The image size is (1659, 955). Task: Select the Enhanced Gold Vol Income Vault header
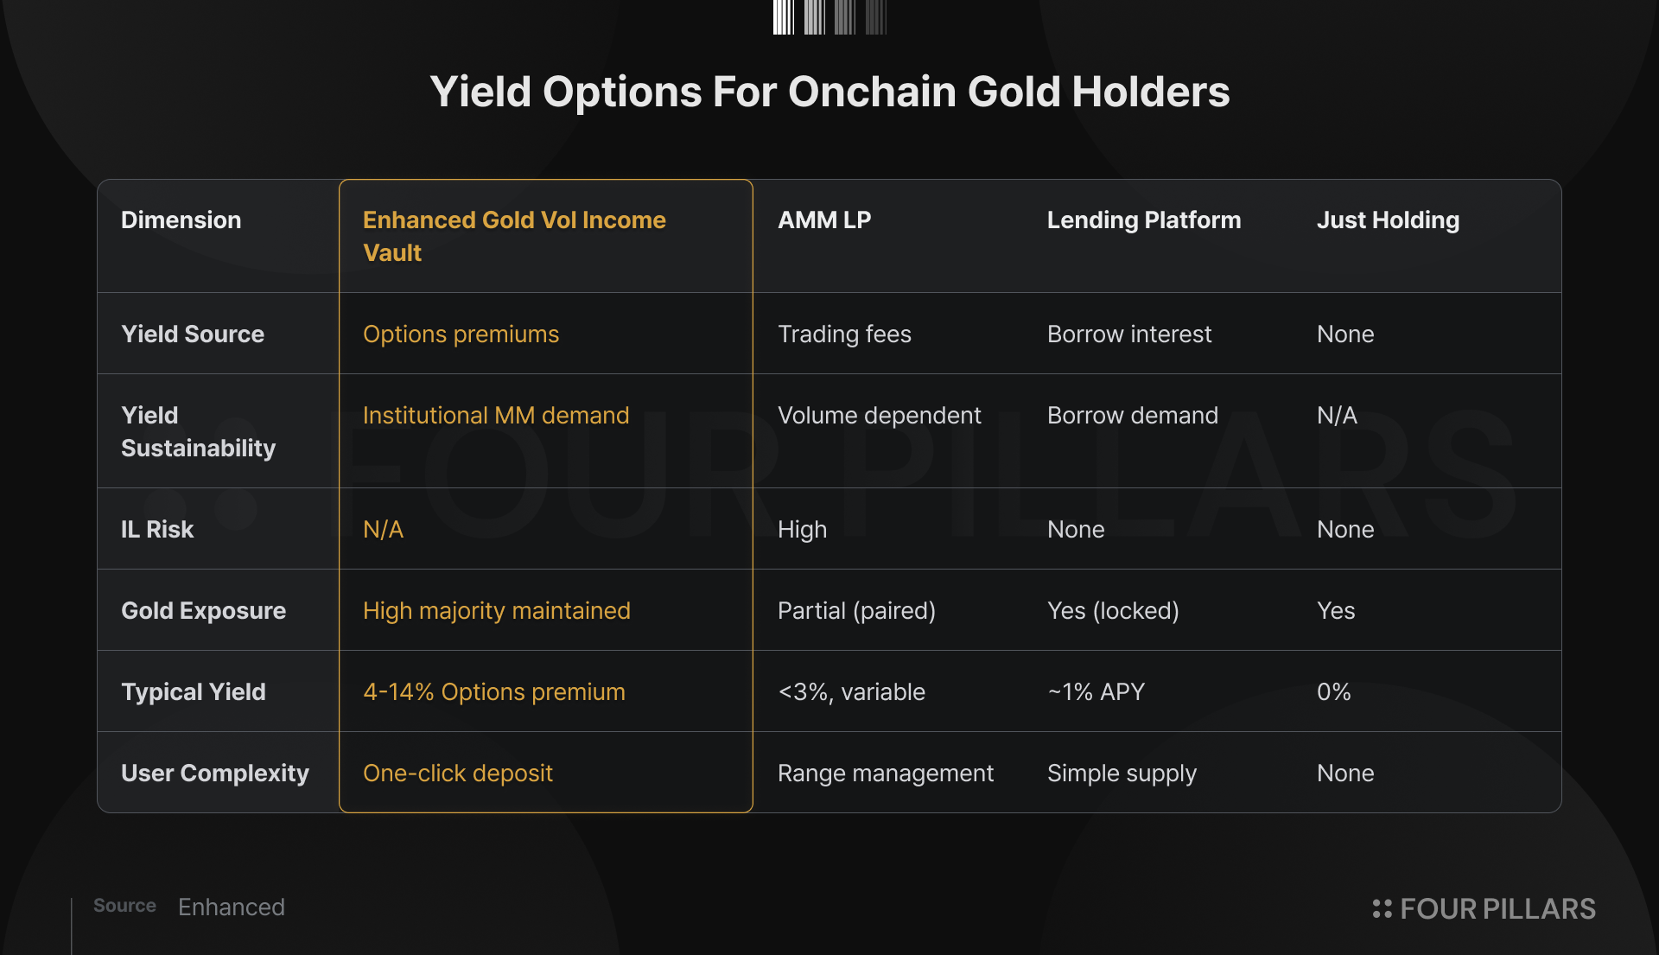pos(514,236)
